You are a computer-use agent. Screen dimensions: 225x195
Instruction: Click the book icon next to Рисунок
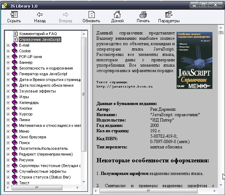tap(15, 160)
